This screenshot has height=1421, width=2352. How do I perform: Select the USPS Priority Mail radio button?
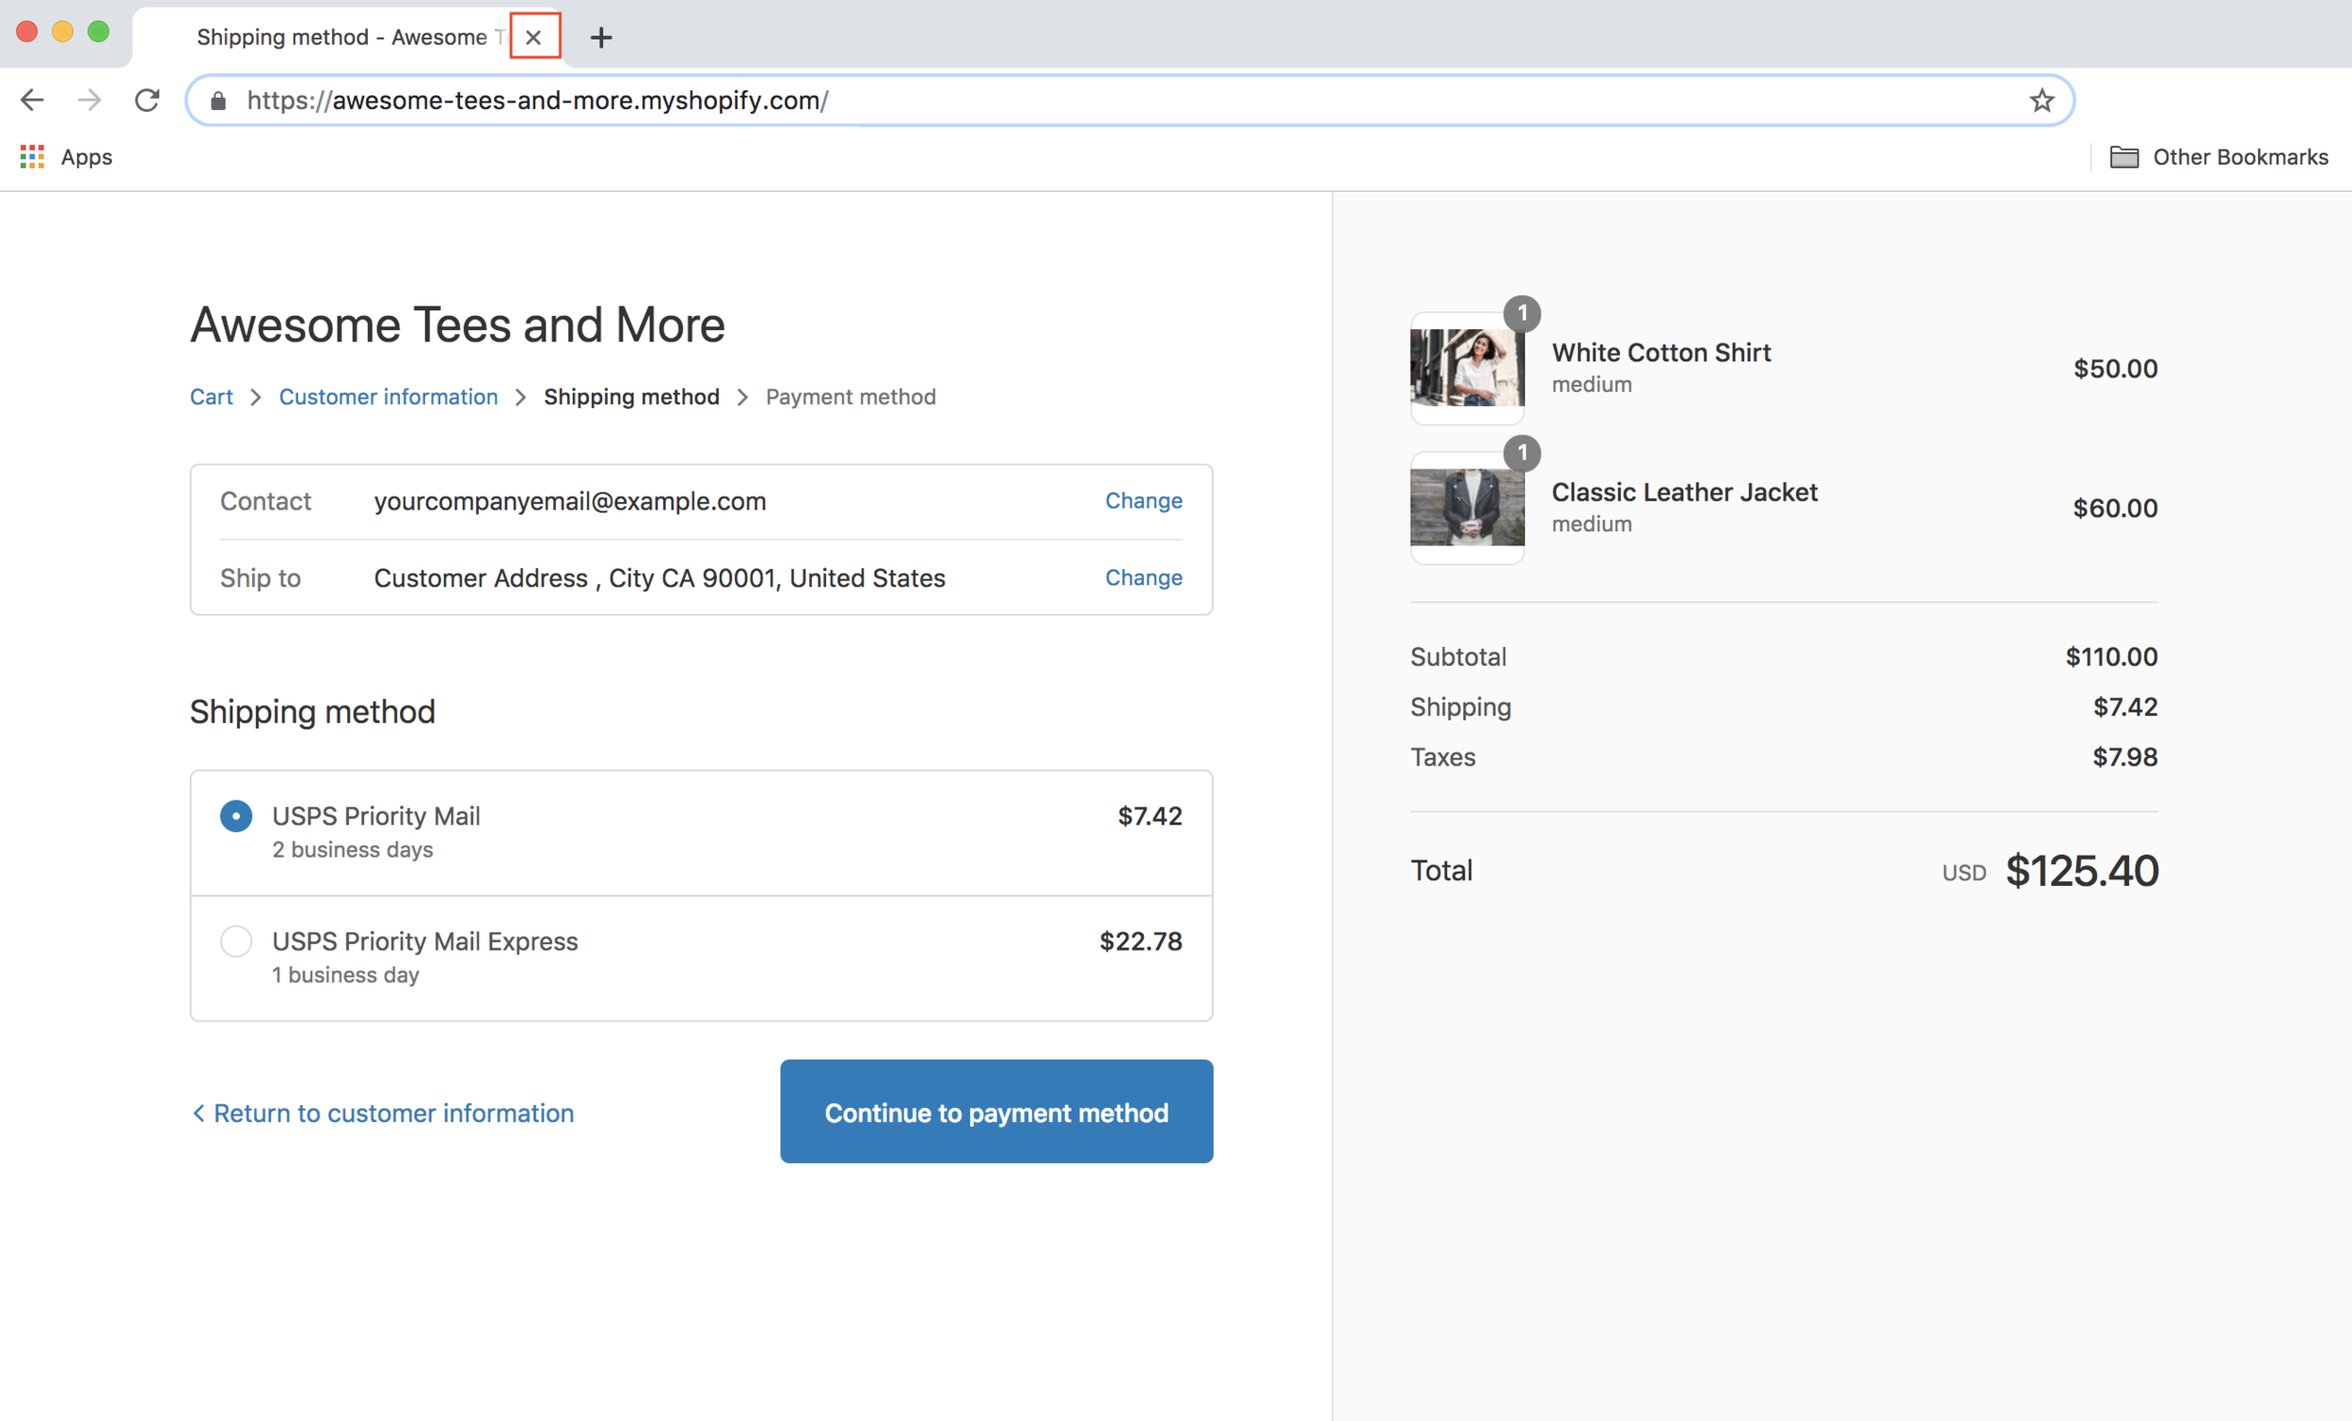point(236,816)
